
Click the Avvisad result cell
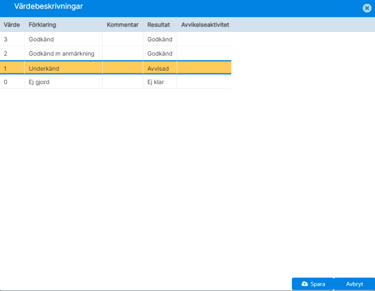tap(160, 69)
